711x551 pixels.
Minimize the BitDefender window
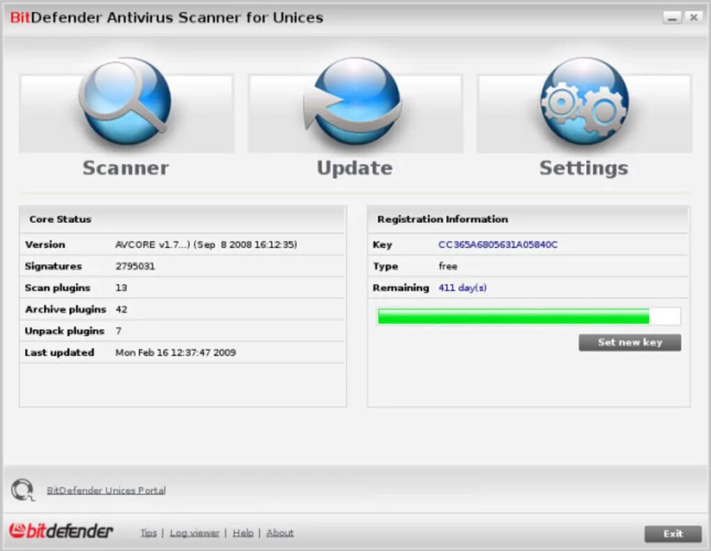pos(672,17)
